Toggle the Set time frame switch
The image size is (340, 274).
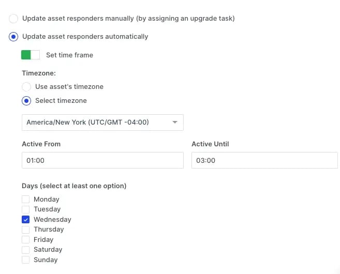coord(31,55)
